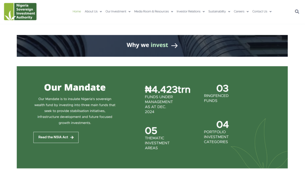Viewport: 305px width, 171px height.
Task: Open the site search magnifier icon
Action: [297, 12]
